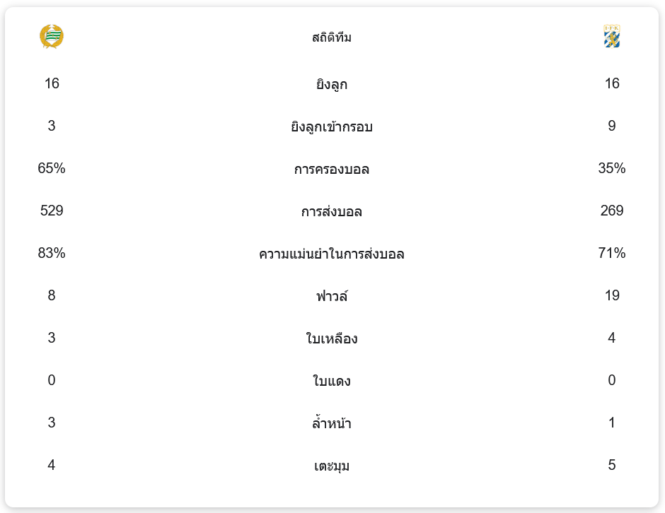Click the เตะมุม corners label
This screenshot has width=665, height=513.
coord(332,466)
